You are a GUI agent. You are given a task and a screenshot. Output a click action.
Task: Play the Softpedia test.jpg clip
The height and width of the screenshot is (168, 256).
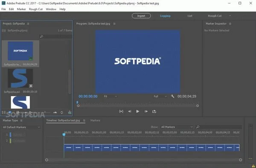pyautogui.click(x=138, y=111)
